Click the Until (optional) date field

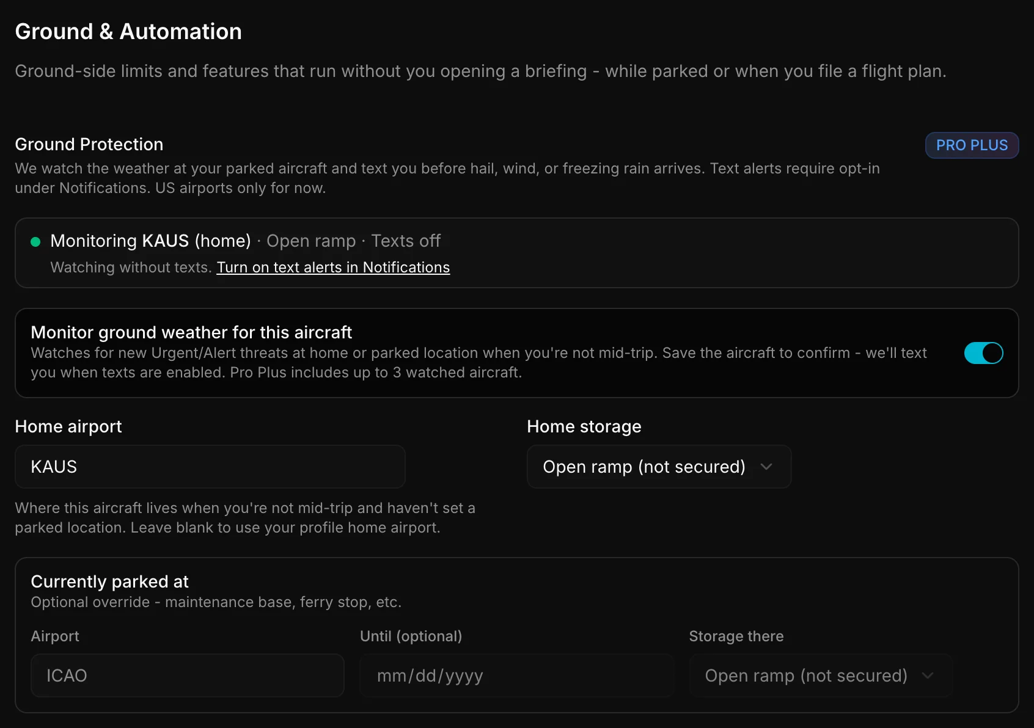(x=516, y=675)
